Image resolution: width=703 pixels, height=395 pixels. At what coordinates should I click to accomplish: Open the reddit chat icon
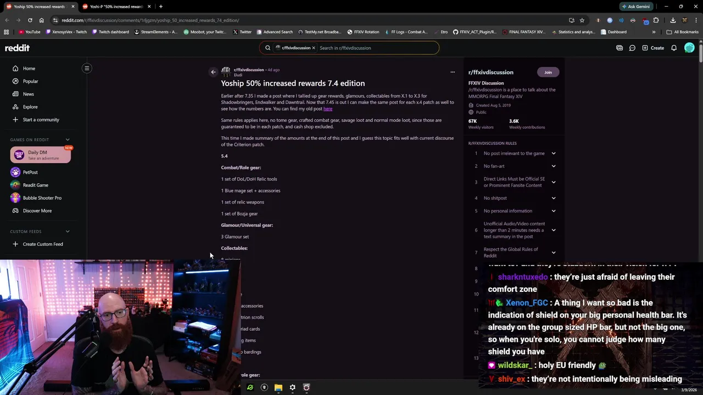point(632,48)
